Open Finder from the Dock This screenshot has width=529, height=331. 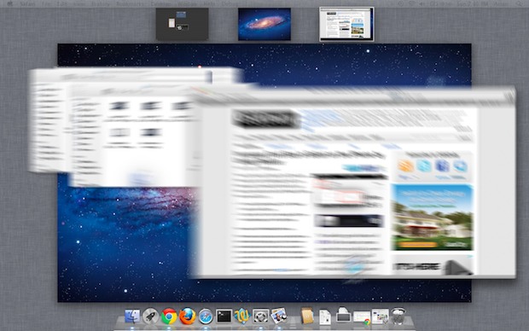pos(132,316)
